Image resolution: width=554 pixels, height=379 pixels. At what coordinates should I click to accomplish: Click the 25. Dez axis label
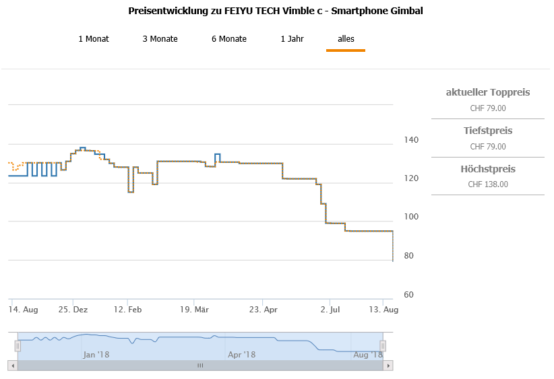73,310
